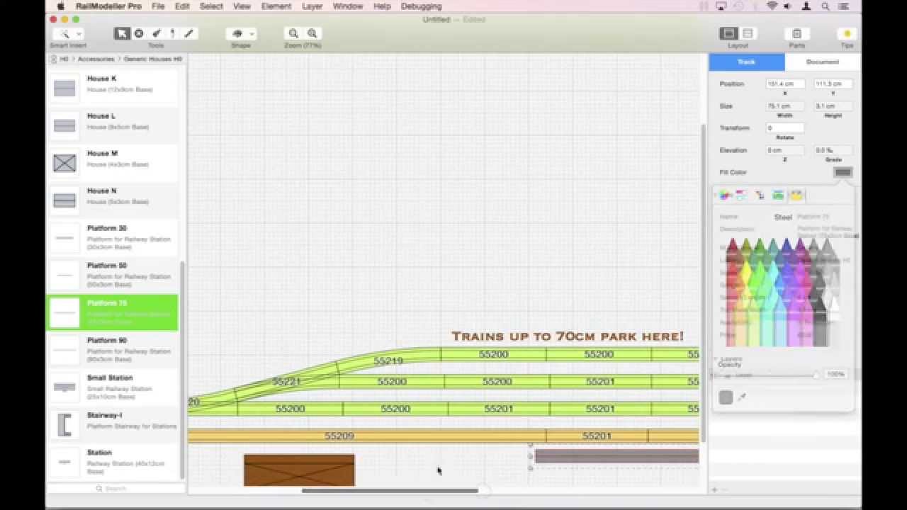Select image palettes picker mode
Image resolution: width=907 pixels, height=510 pixels.
[x=778, y=195]
